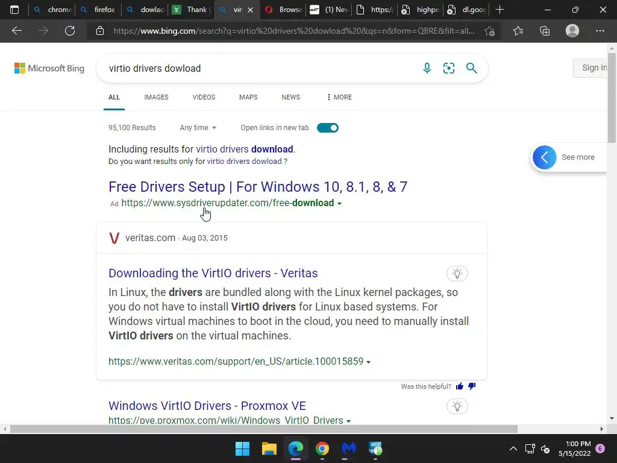Screen dimensions: 617x463
Task: Switch to the VIDEOS tab
Action: point(204,97)
